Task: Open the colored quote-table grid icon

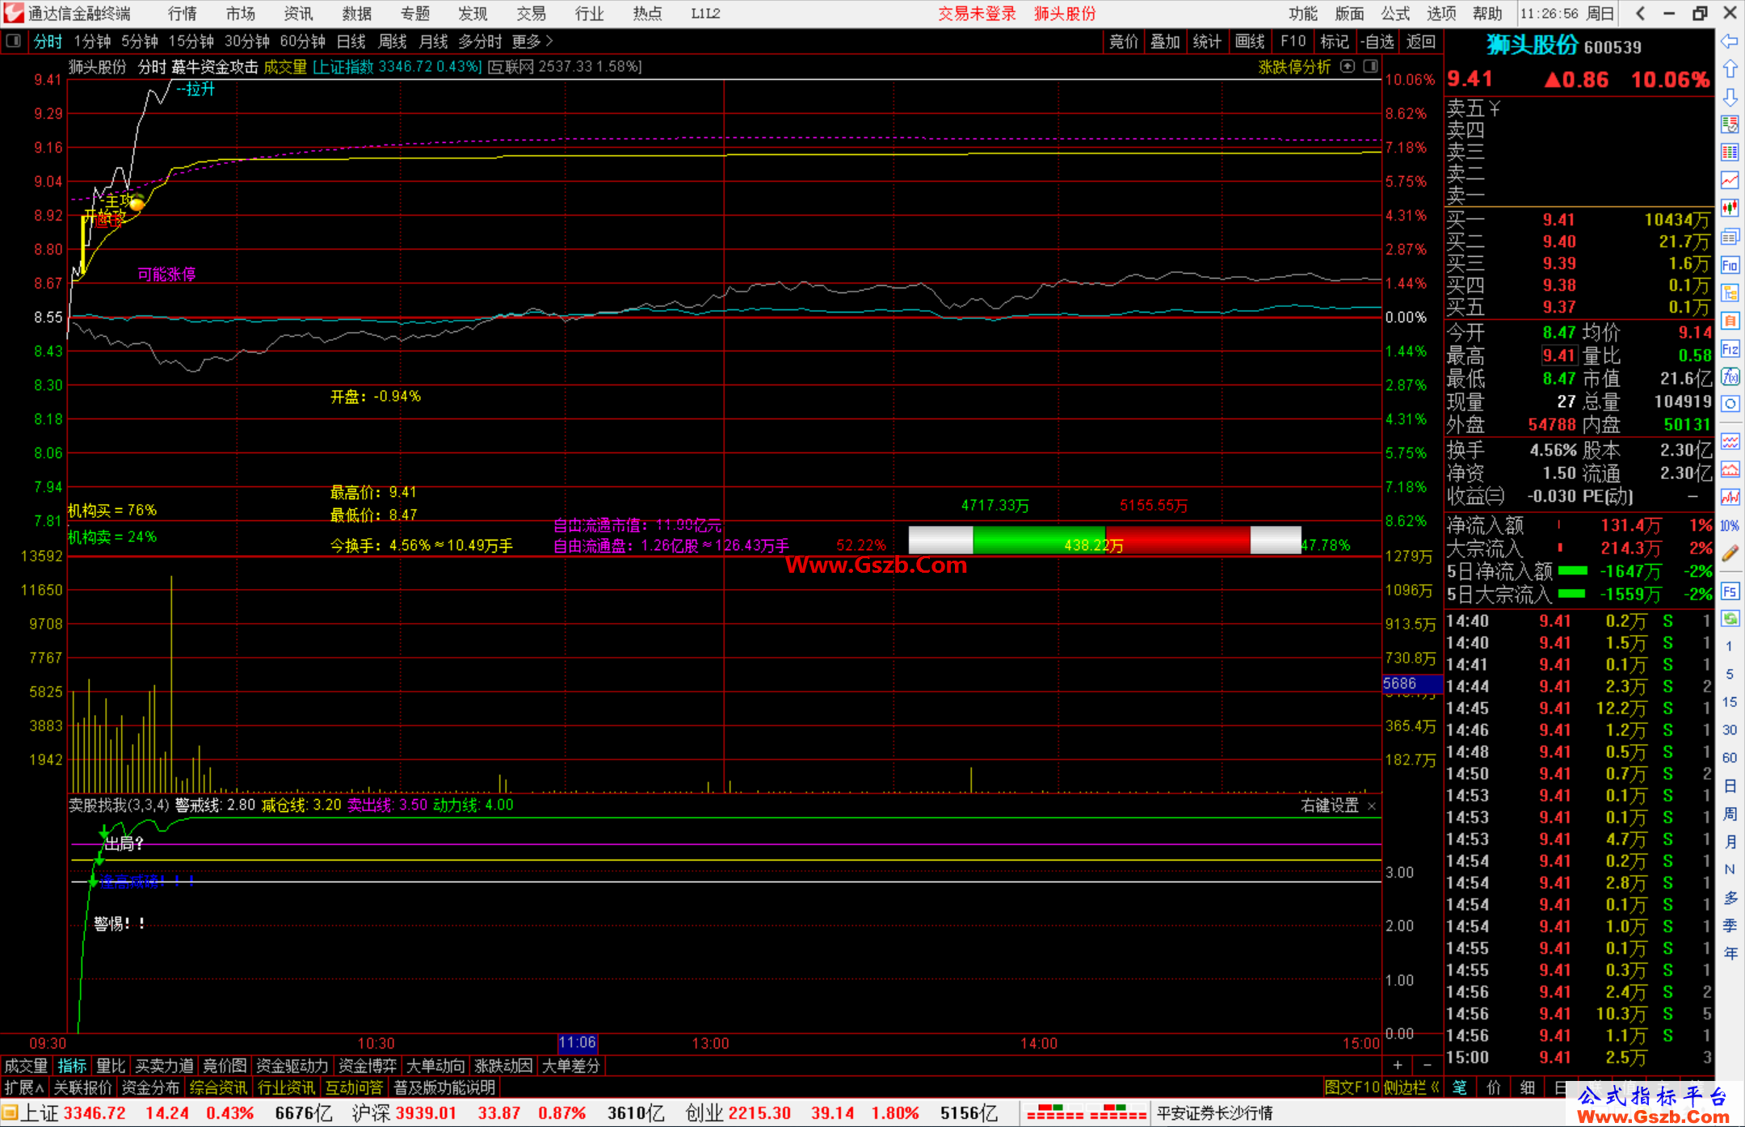Action: (x=1730, y=153)
